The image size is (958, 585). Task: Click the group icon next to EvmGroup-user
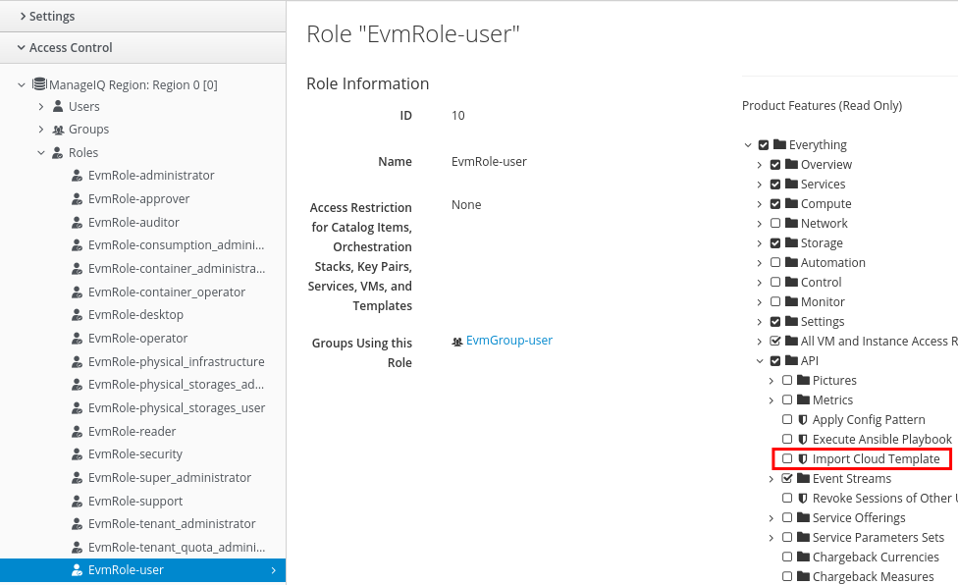coord(457,341)
